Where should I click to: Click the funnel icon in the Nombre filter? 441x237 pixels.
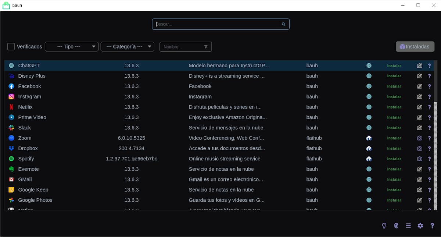click(206, 47)
